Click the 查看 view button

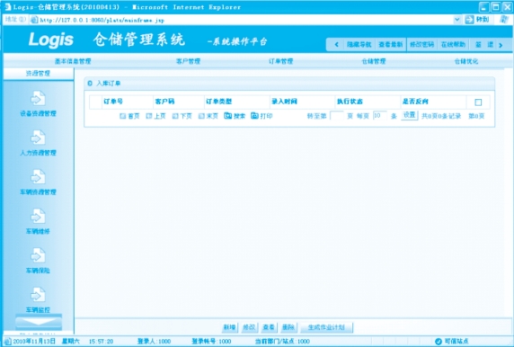[x=269, y=327]
